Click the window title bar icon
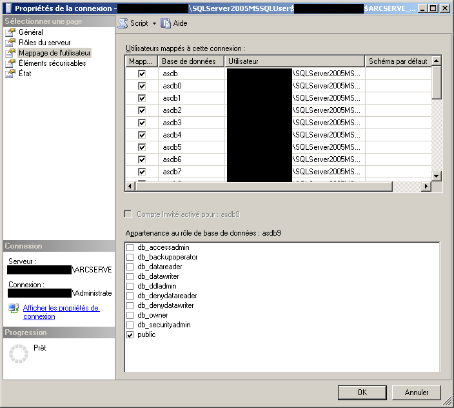The image size is (454, 408). pos(8,8)
